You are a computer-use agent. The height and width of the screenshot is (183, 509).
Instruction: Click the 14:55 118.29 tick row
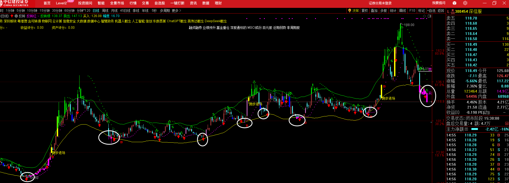[477, 135]
